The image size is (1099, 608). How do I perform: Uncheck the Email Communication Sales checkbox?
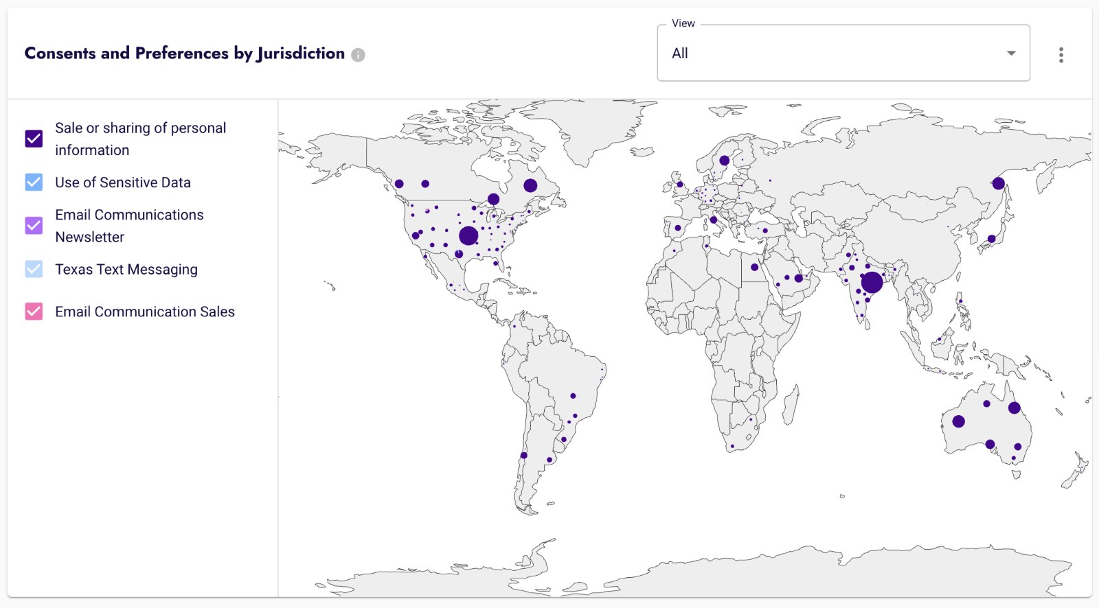tap(34, 312)
